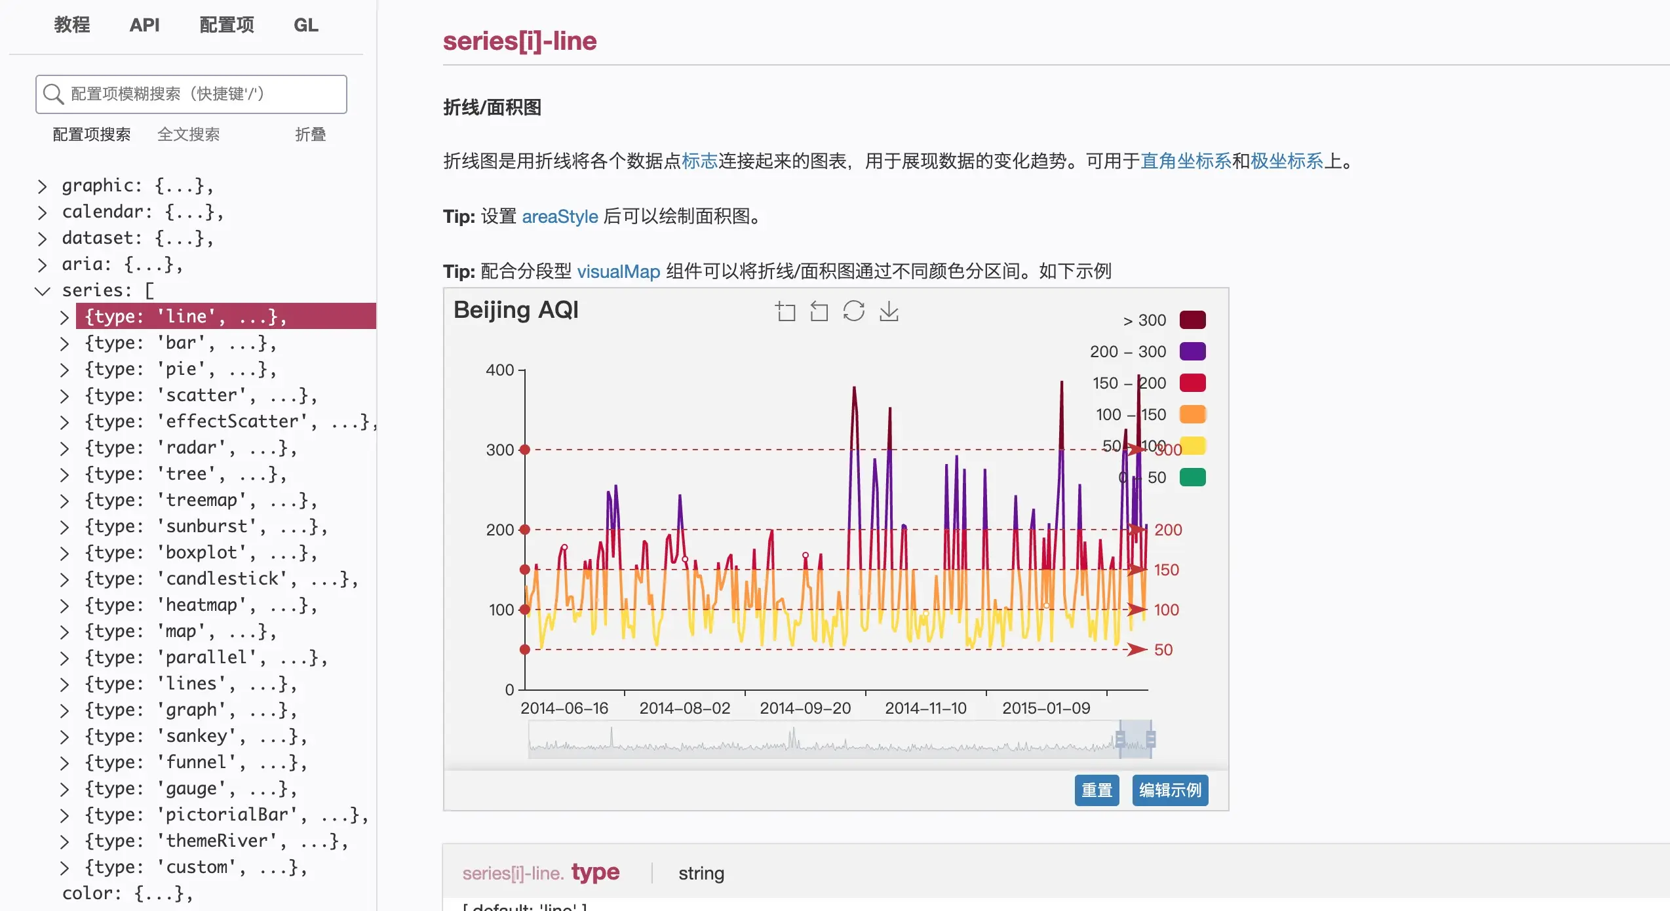This screenshot has width=1670, height=911.
Task: Switch to 全文搜索 search mode
Action: [188, 134]
